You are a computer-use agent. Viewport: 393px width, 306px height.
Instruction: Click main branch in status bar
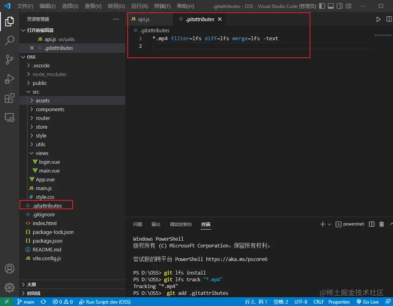tap(26, 302)
